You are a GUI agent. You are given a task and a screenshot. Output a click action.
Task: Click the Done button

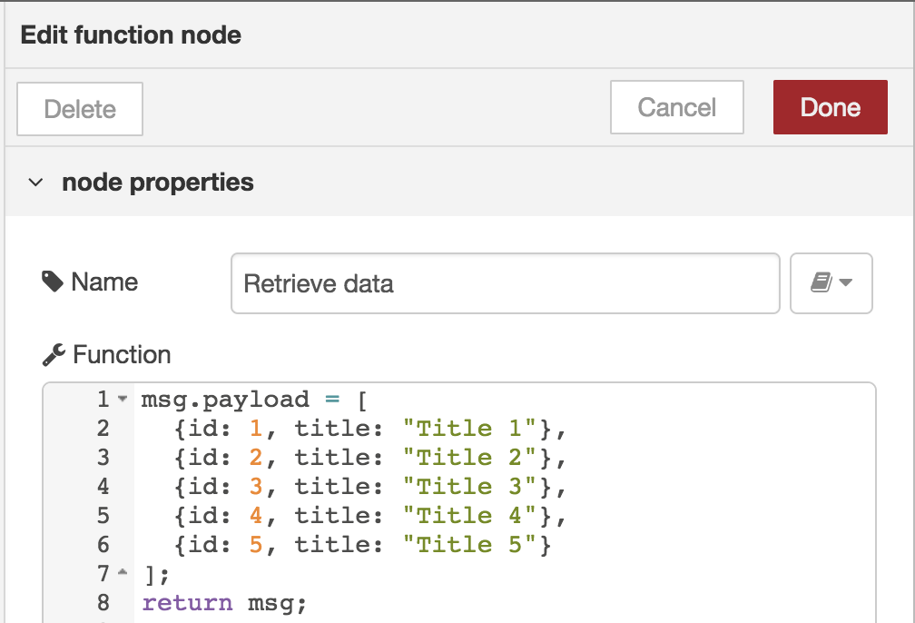pos(831,107)
